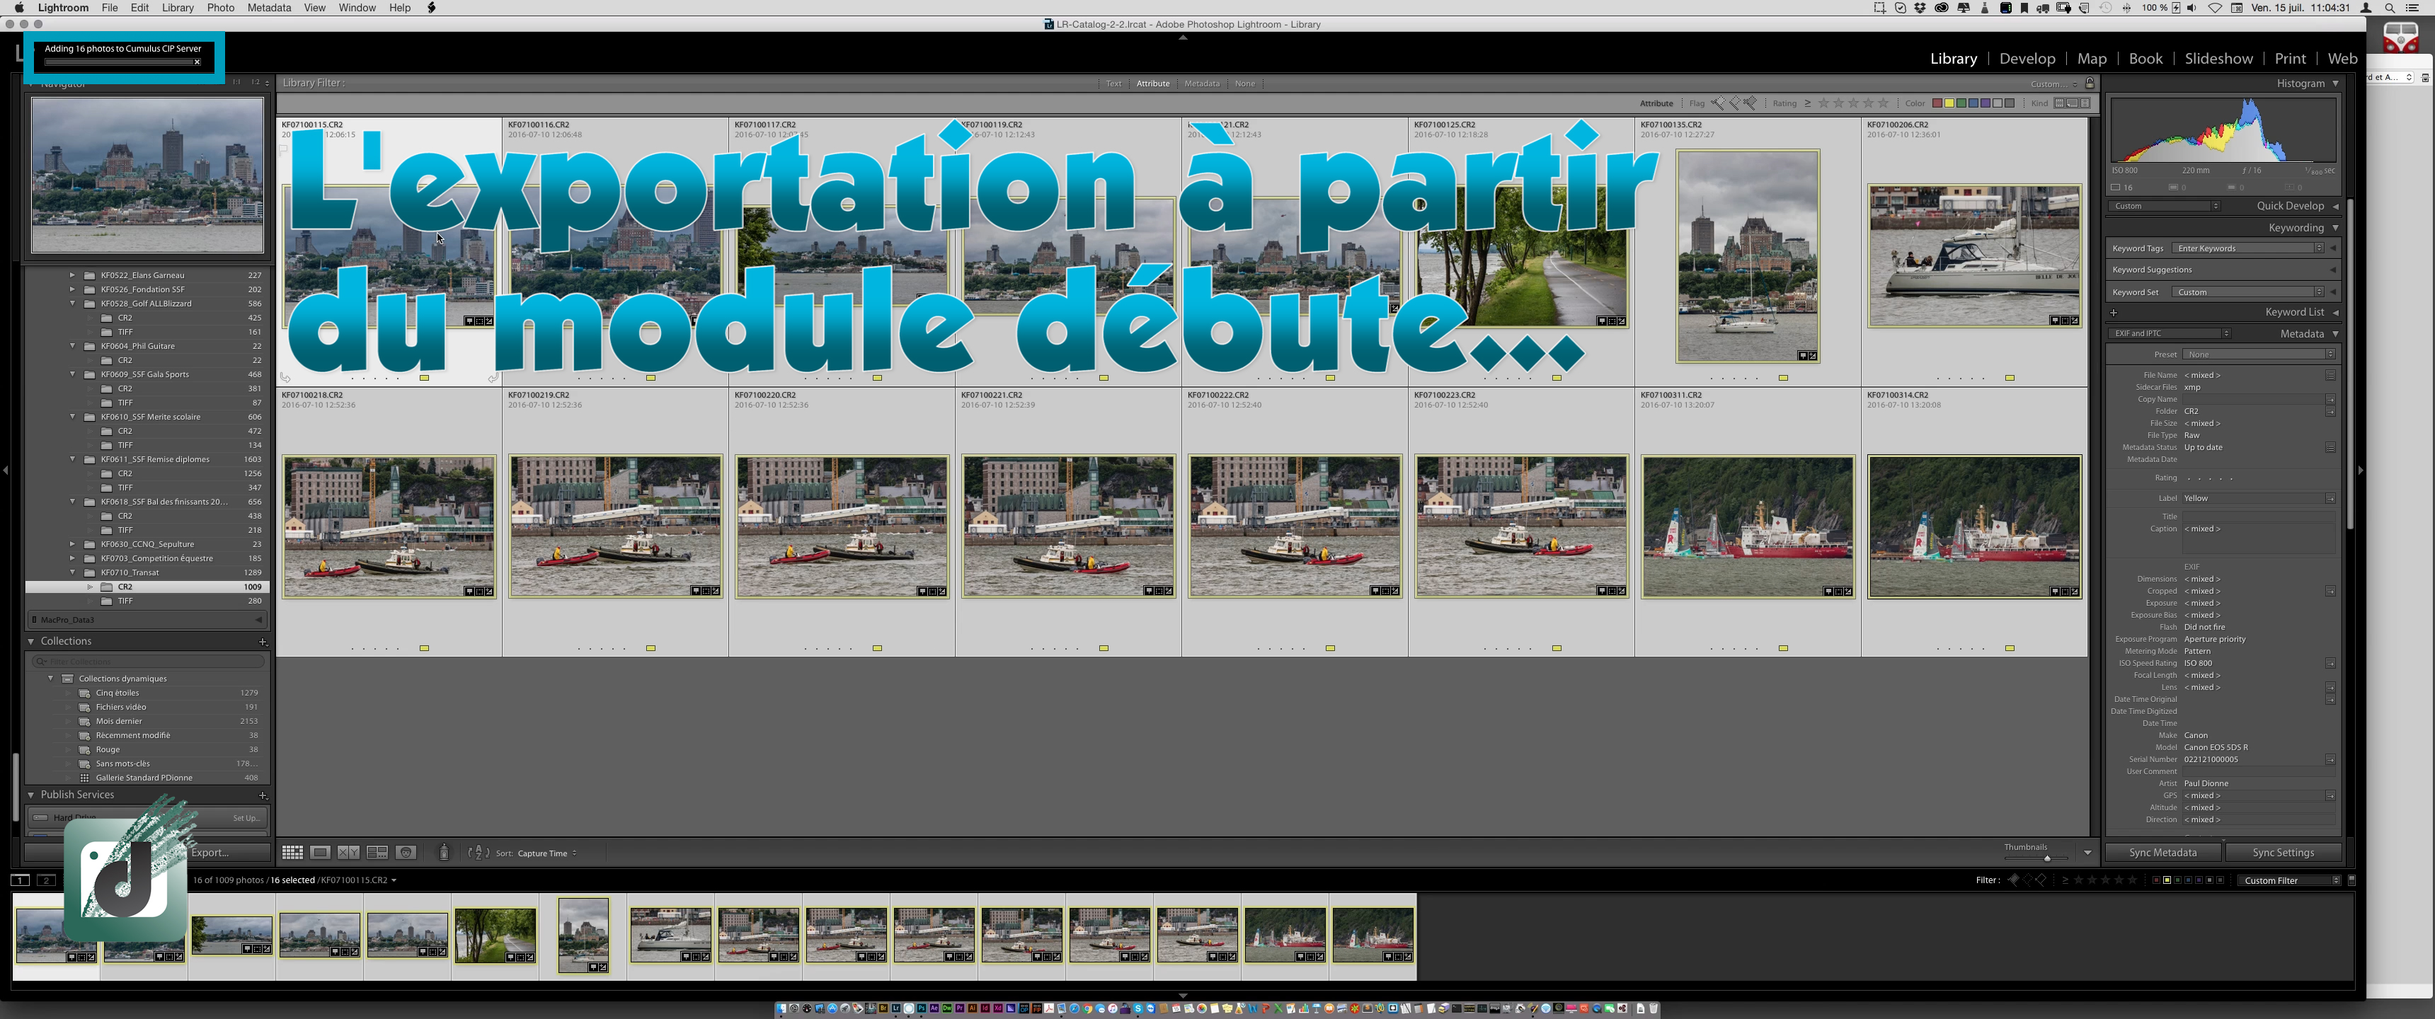Screen dimensions: 2435x1019
Task: Cancel the Cumulus CIP Server upload progress
Action: click(x=197, y=62)
